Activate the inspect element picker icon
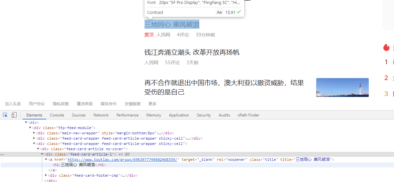Image resolution: width=394 pixels, height=182 pixels. (5, 115)
